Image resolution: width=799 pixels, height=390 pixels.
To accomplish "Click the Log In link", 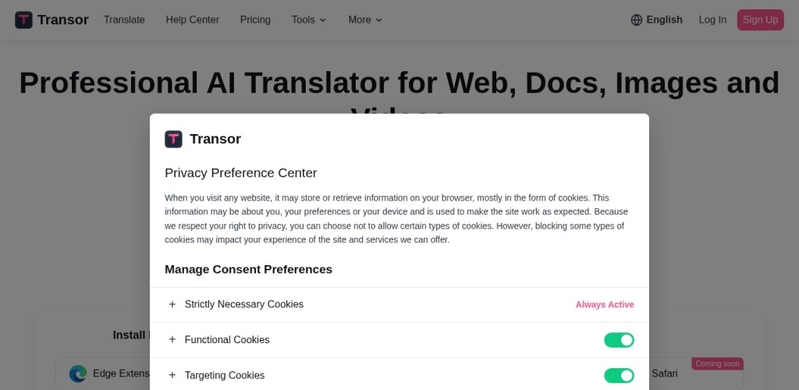I will click(712, 19).
